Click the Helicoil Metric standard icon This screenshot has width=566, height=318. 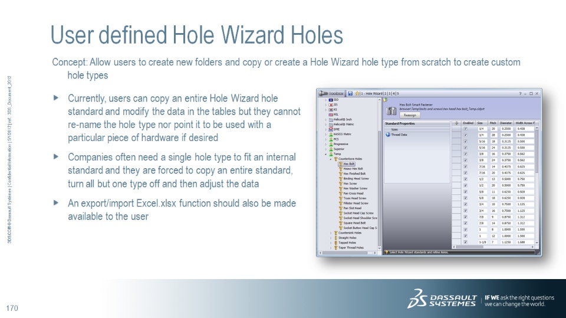(331, 124)
